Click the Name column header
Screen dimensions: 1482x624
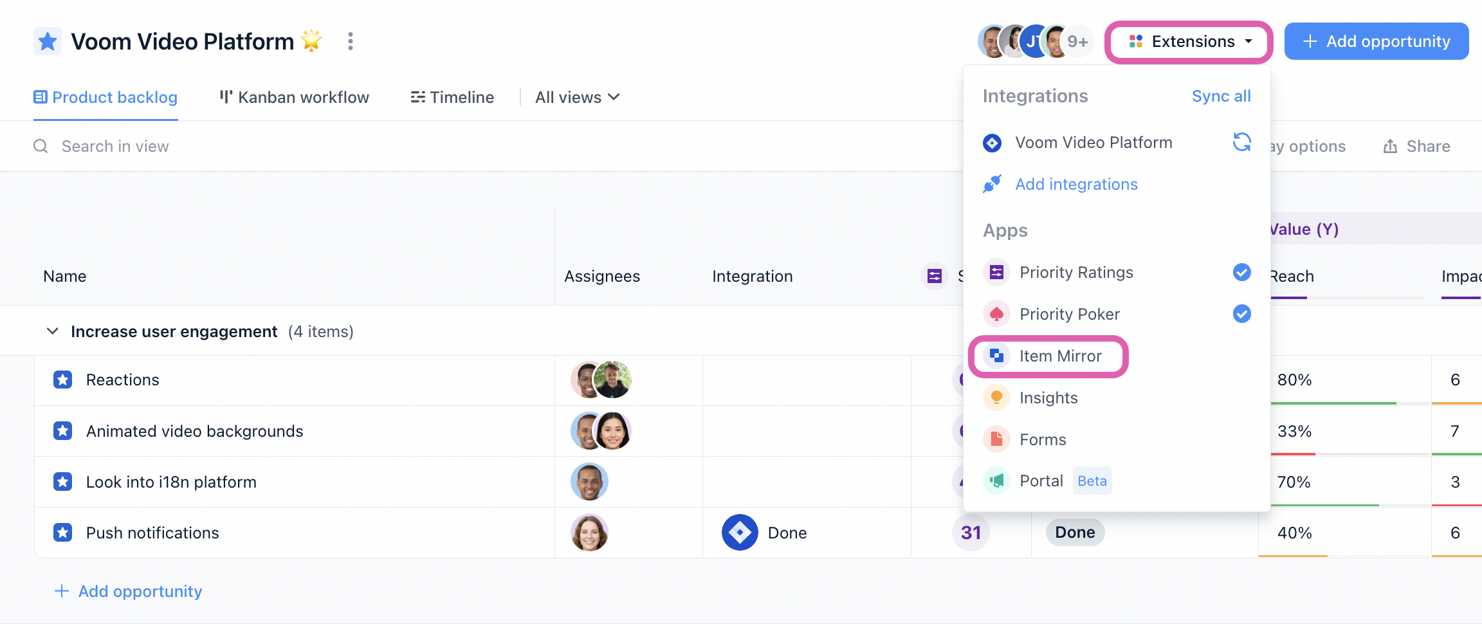click(65, 276)
